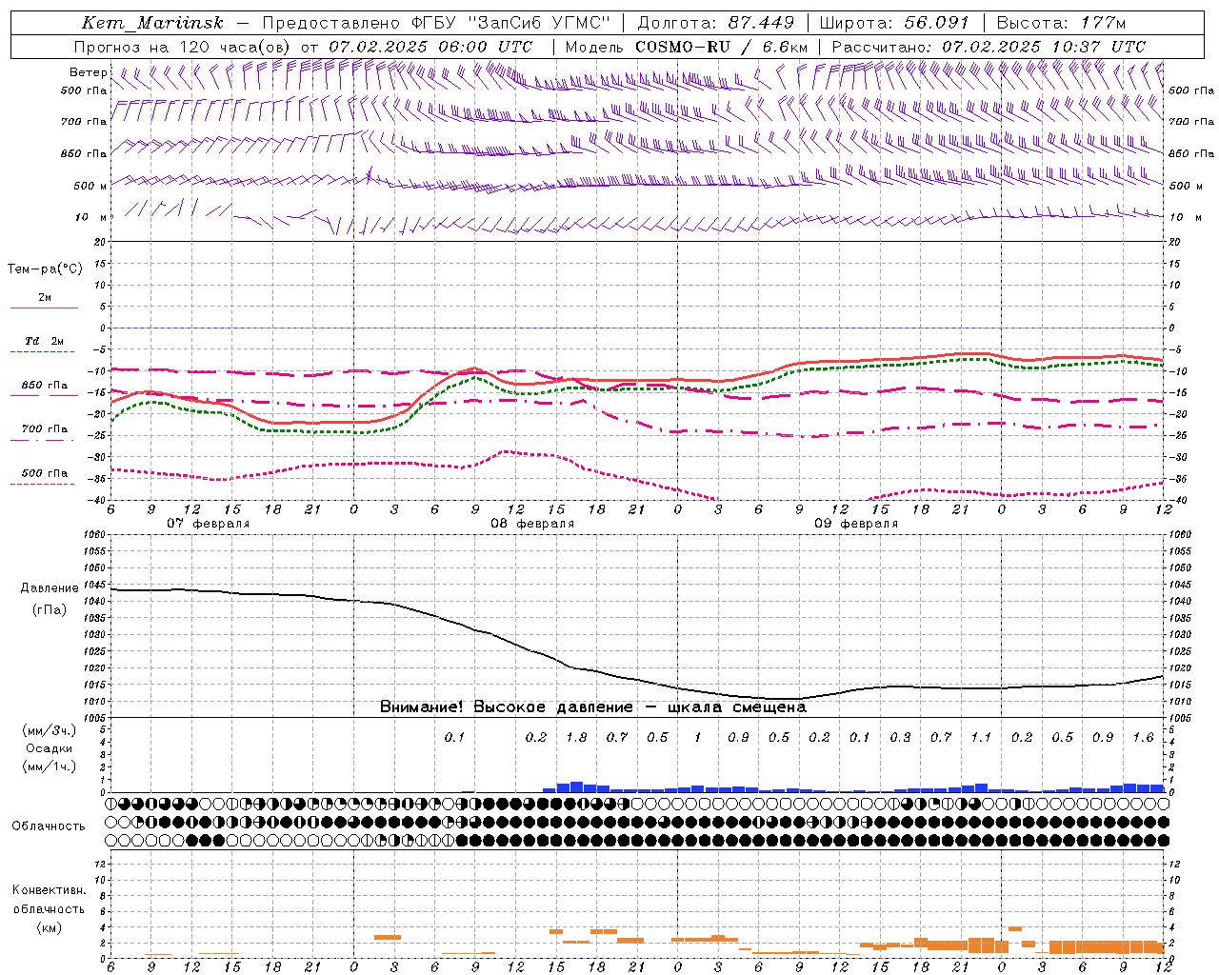Select the Облачность cloud cover label
1219x975 pixels.
click(49, 826)
